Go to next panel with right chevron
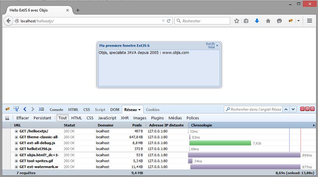 pyautogui.click(x=33, y=109)
